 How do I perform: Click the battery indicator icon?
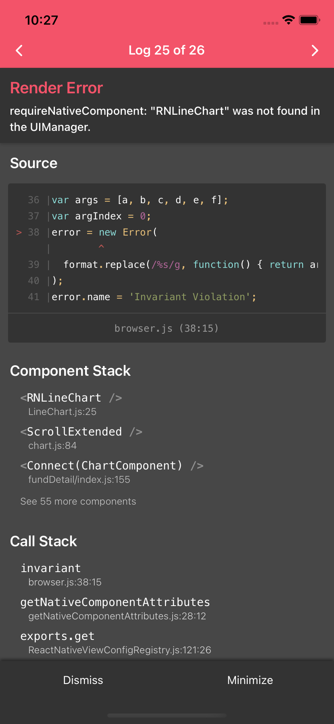309,20
